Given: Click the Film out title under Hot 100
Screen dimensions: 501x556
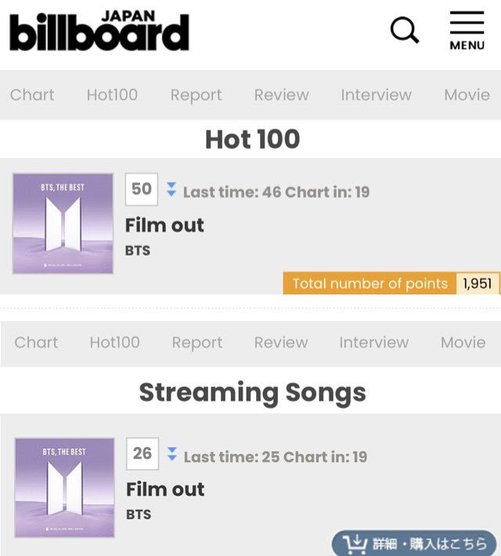Looking at the screenshot, I should (164, 226).
